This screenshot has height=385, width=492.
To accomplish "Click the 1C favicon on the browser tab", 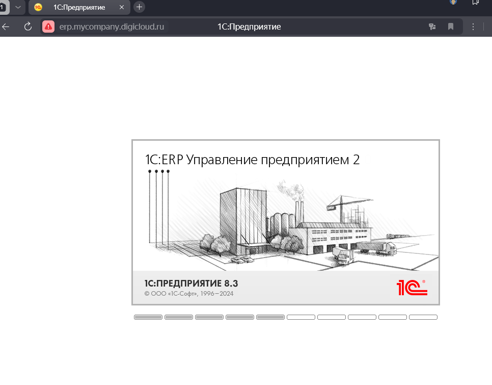I will click(36, 8).
